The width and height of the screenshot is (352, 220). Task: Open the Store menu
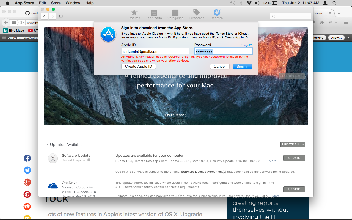pos(56,3)
